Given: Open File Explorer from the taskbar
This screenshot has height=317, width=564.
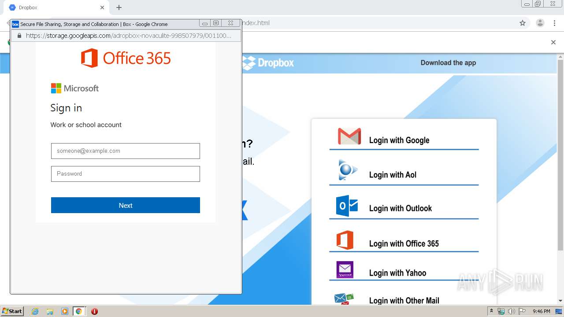Looking at the screenshot, I should click(x=50, y=311).
